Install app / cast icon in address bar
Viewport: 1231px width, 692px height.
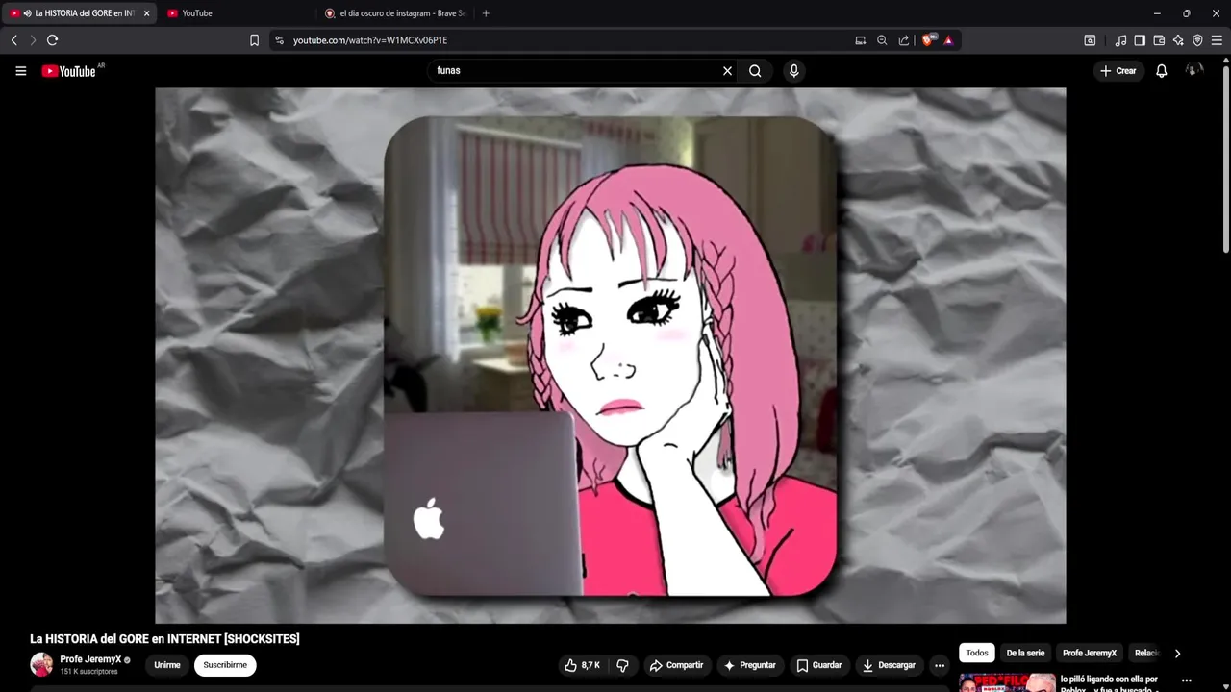861,40
